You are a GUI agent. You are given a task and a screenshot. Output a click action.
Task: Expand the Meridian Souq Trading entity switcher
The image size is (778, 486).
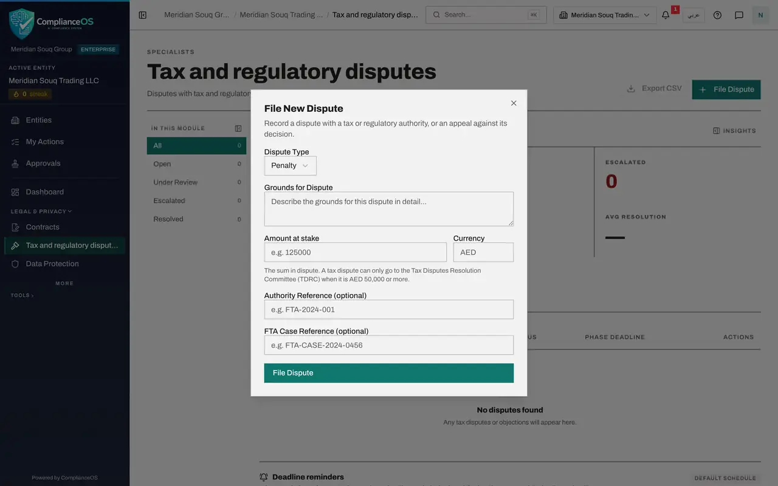click(605, 15)
